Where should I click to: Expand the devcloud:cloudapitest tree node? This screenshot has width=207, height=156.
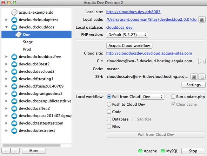(6, 20)
